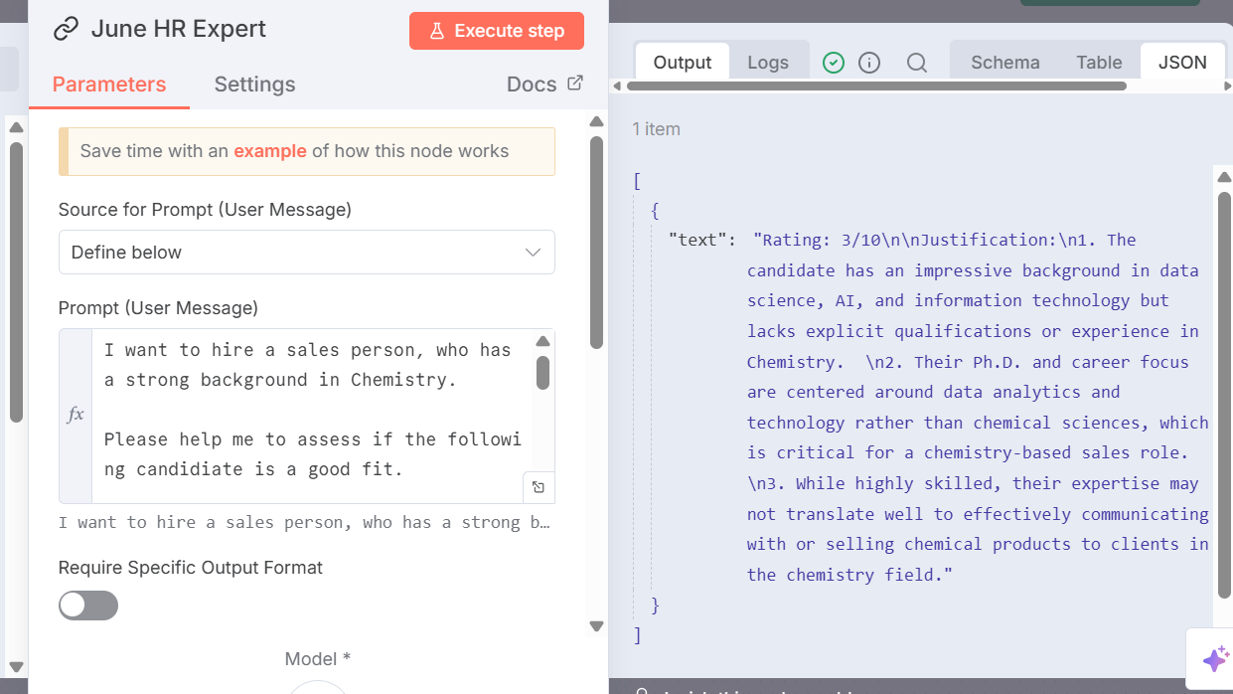The height and width of the screenshot is (694, 1233).
Task: Click the info icon above the output
Action: pyautogui.click(x=869, y=62)
